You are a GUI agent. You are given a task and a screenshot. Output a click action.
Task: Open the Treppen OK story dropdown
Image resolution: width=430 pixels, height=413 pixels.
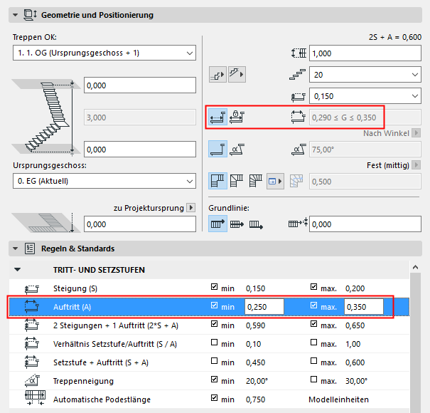point(104,53)
